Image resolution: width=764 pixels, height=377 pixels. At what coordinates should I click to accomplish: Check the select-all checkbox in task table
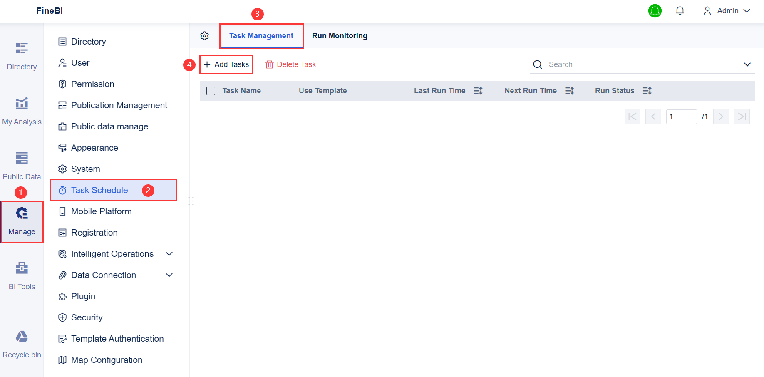pyautogui.click(x=211, y=91)
